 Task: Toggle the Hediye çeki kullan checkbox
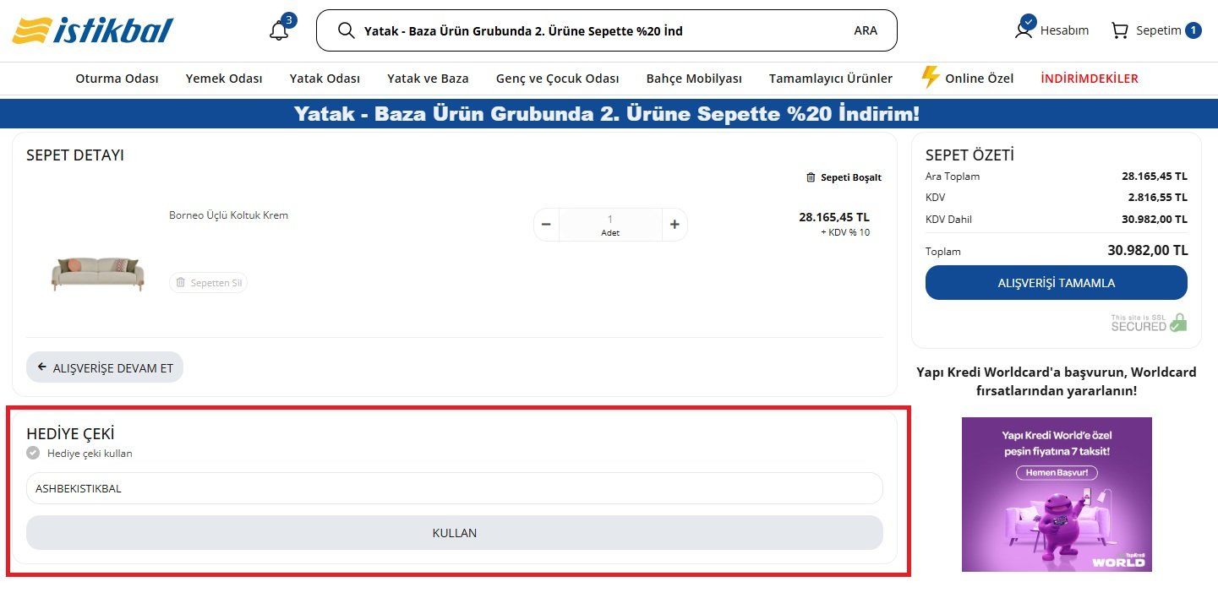[33, 453]
